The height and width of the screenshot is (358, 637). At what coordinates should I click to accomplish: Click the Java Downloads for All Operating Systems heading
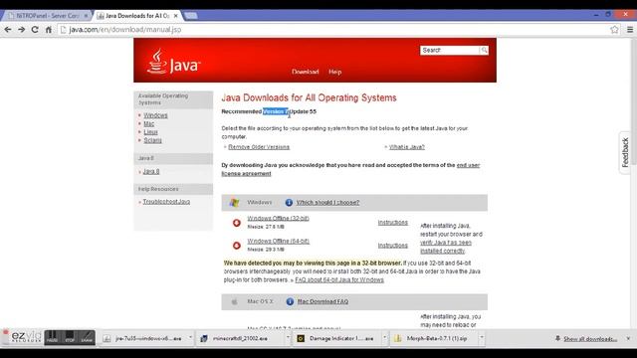[310, 97]
